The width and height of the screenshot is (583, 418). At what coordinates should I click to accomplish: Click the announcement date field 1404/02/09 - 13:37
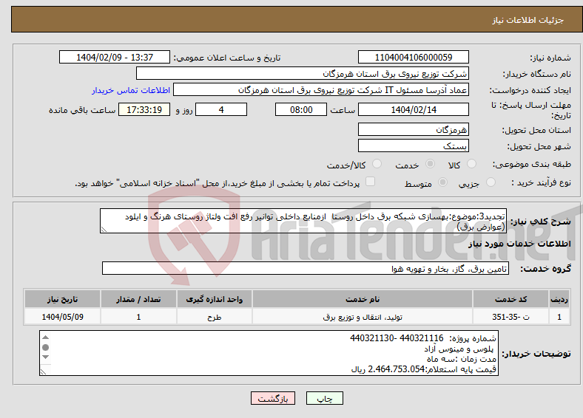click(x=115, y=57)
